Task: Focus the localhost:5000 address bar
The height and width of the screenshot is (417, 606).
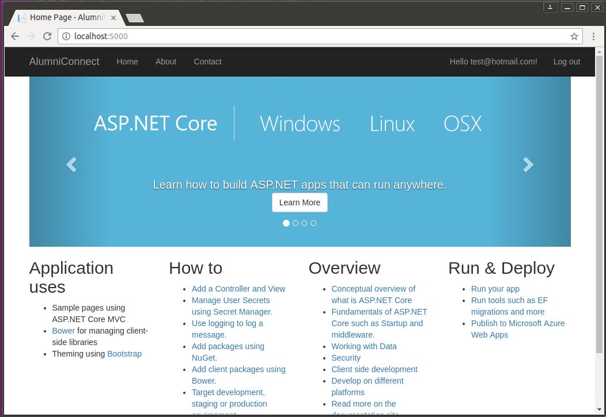Action: (x=317, y=36)
